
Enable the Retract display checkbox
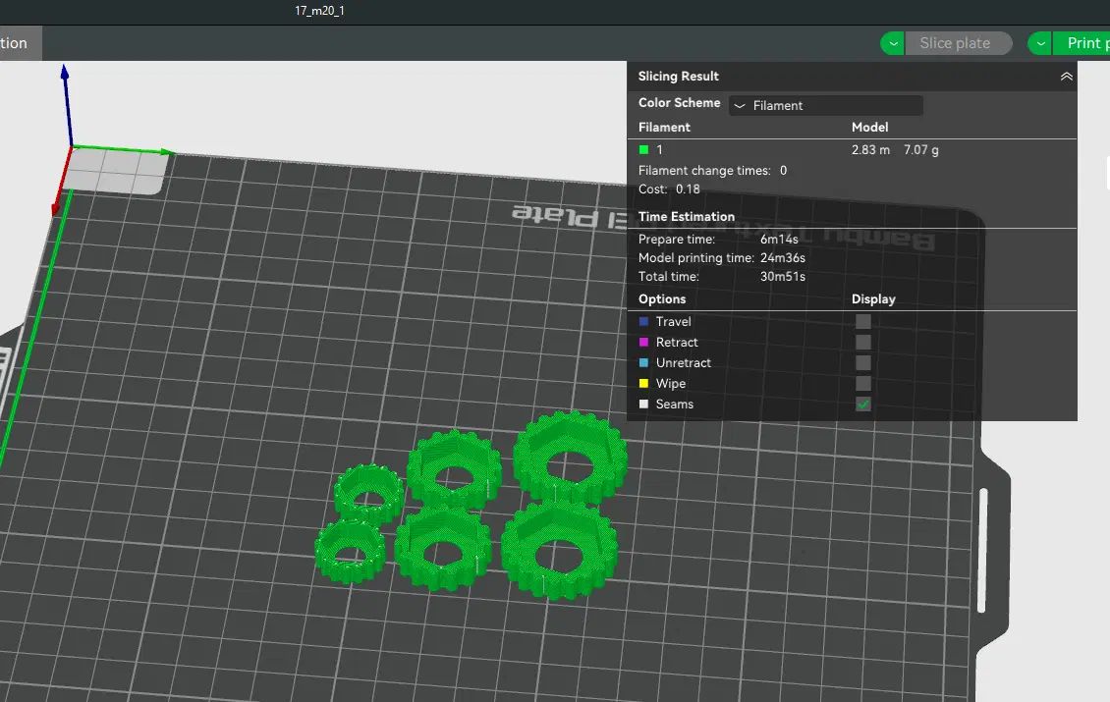862,342
